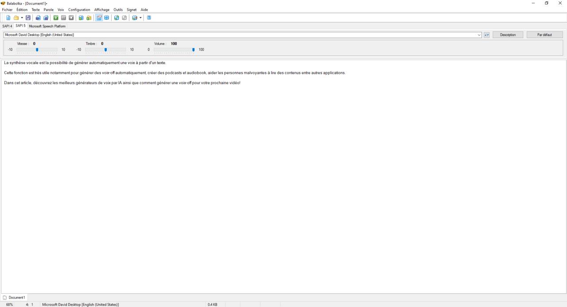Open the Affichage menu
Screen dimensions: 567x307
(101, 10)
